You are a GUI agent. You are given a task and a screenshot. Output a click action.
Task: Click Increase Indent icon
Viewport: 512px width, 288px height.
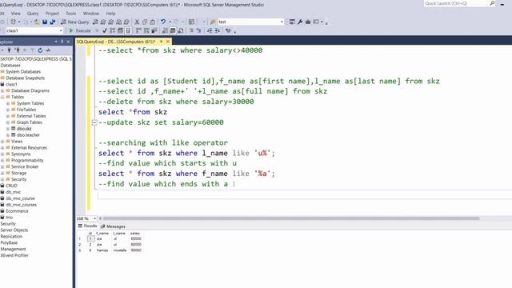(217, 30)
